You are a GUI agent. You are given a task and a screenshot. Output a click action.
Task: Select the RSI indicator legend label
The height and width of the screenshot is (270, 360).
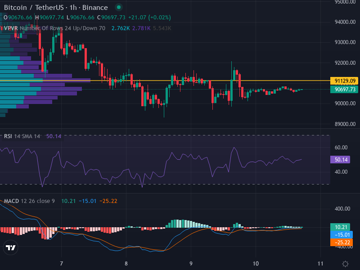tap(8, 136)
